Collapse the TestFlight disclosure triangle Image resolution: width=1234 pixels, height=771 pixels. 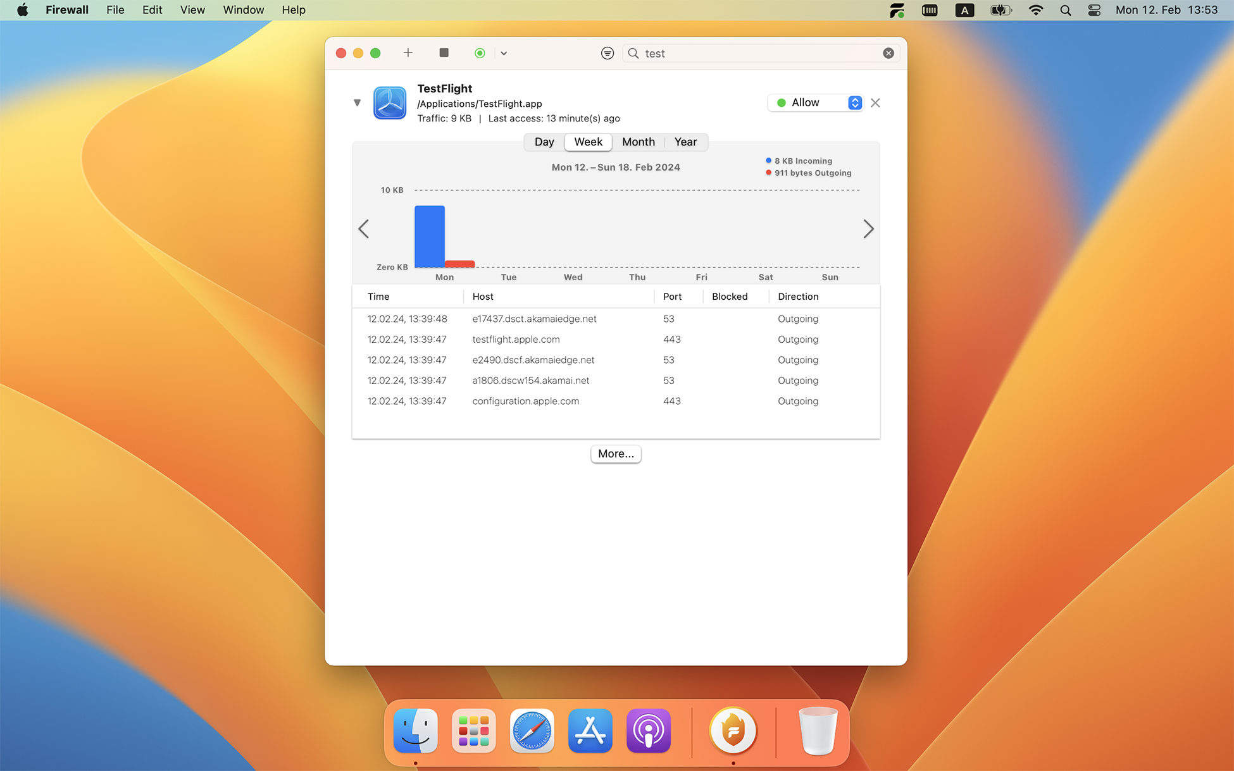(357, 102)
